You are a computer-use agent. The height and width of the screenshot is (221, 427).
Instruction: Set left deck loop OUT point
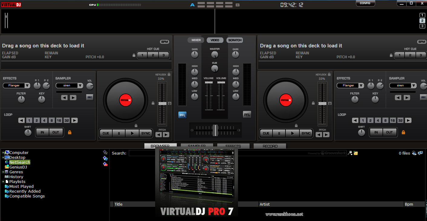tap(56, 132)
